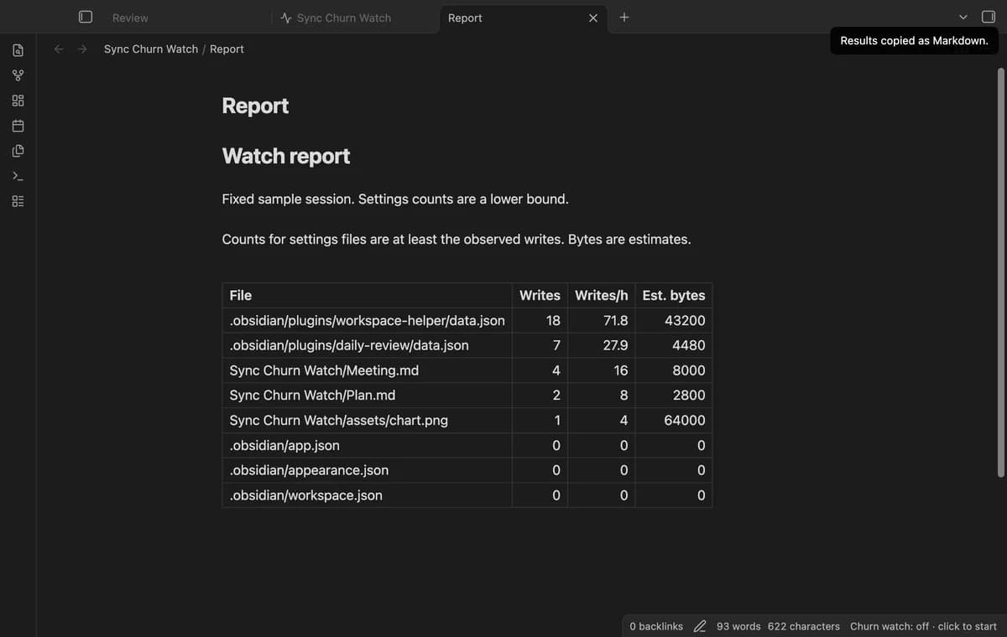Navigate back with the left arrow
1007x637 pixels.
[59, 49]
